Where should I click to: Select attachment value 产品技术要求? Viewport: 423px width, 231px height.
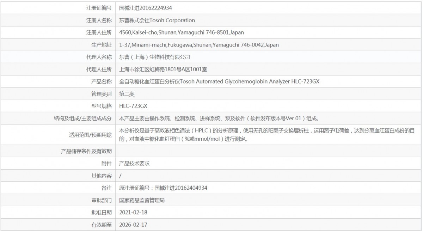[135, 164]
